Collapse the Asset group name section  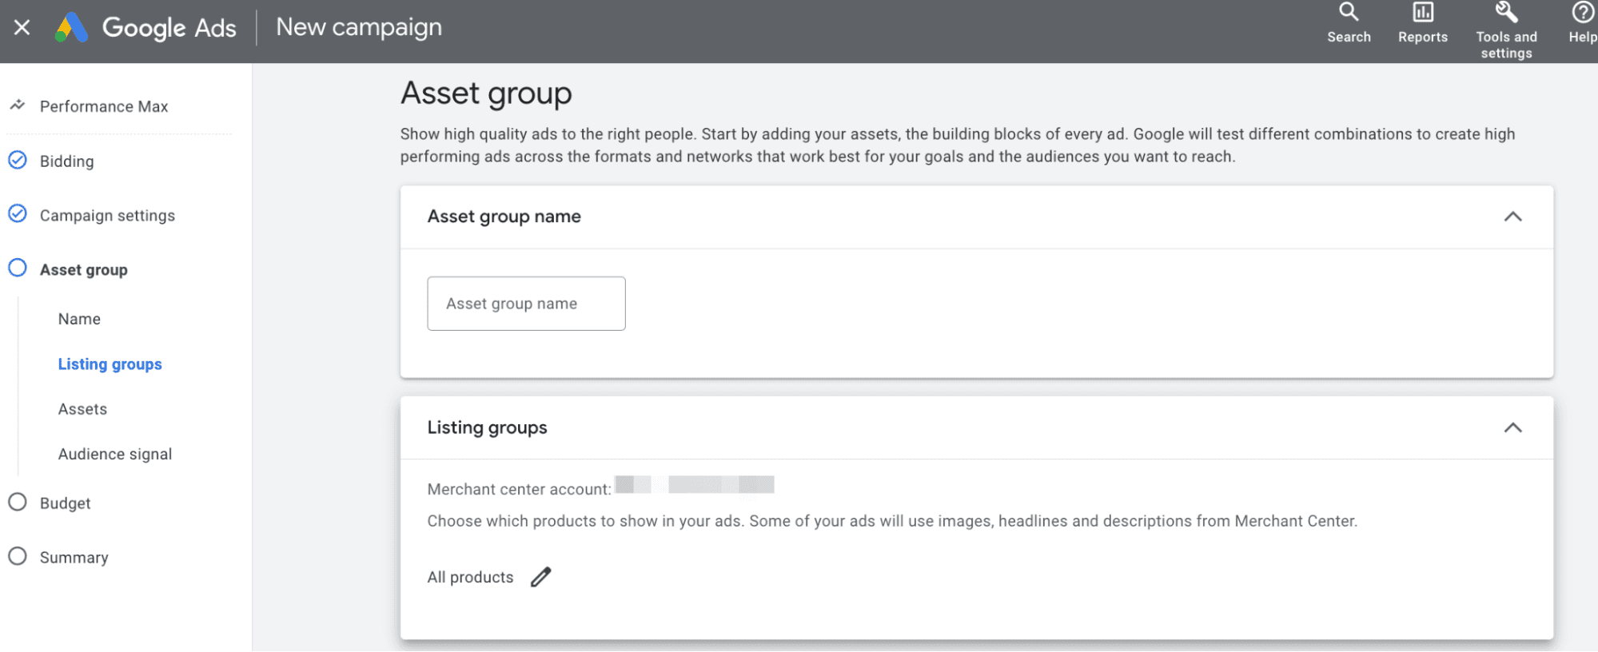[1512, 217]
